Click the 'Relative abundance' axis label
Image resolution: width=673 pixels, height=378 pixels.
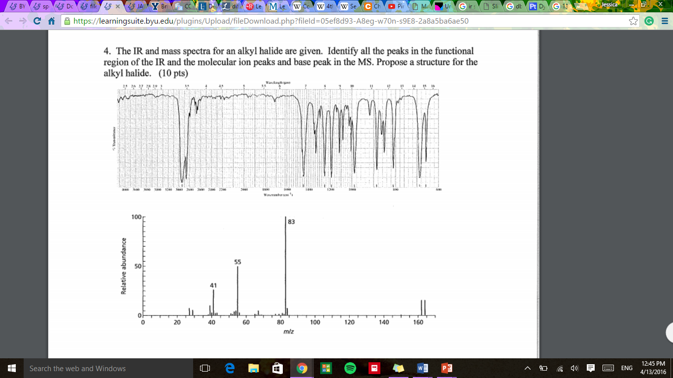click(124, 266)
